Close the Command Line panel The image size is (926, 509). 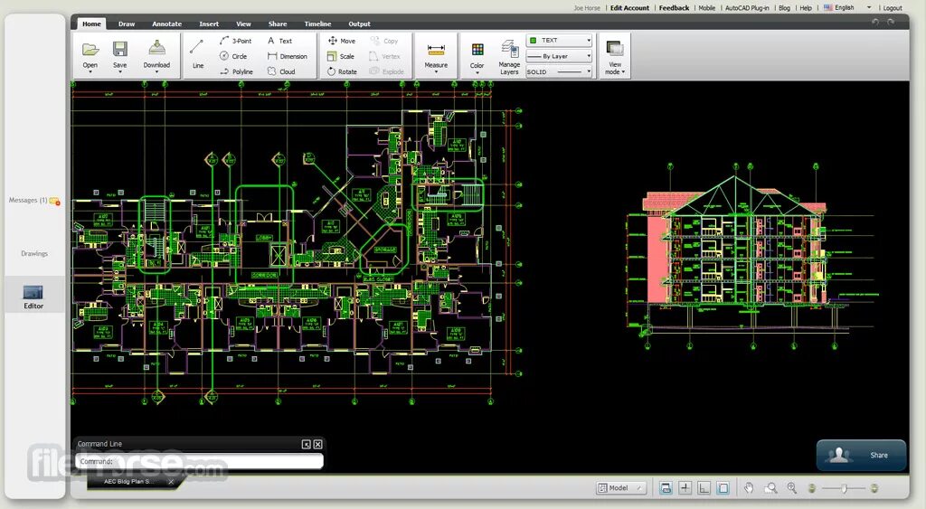317,444
